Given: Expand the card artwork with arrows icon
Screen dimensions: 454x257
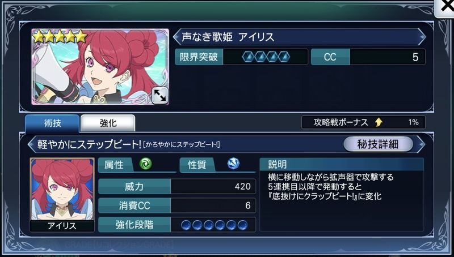Looking at the screenshot, I should point(160,95).
